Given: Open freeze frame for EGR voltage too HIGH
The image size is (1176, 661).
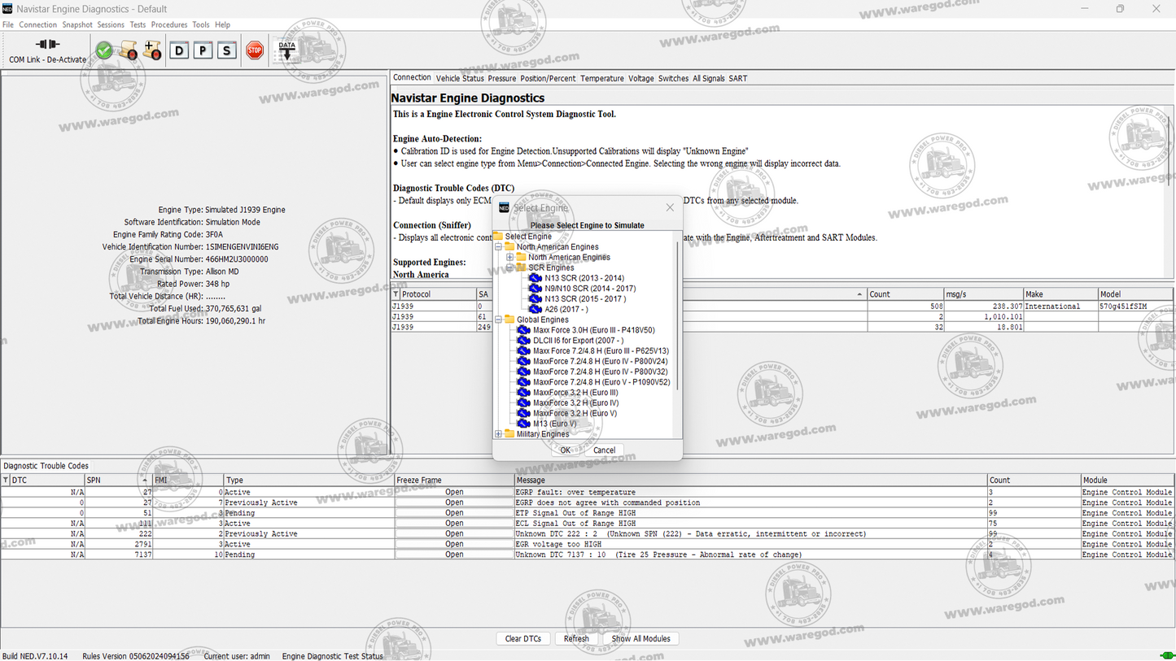Looking at the screenshot, I should click(x=454, y=544).
